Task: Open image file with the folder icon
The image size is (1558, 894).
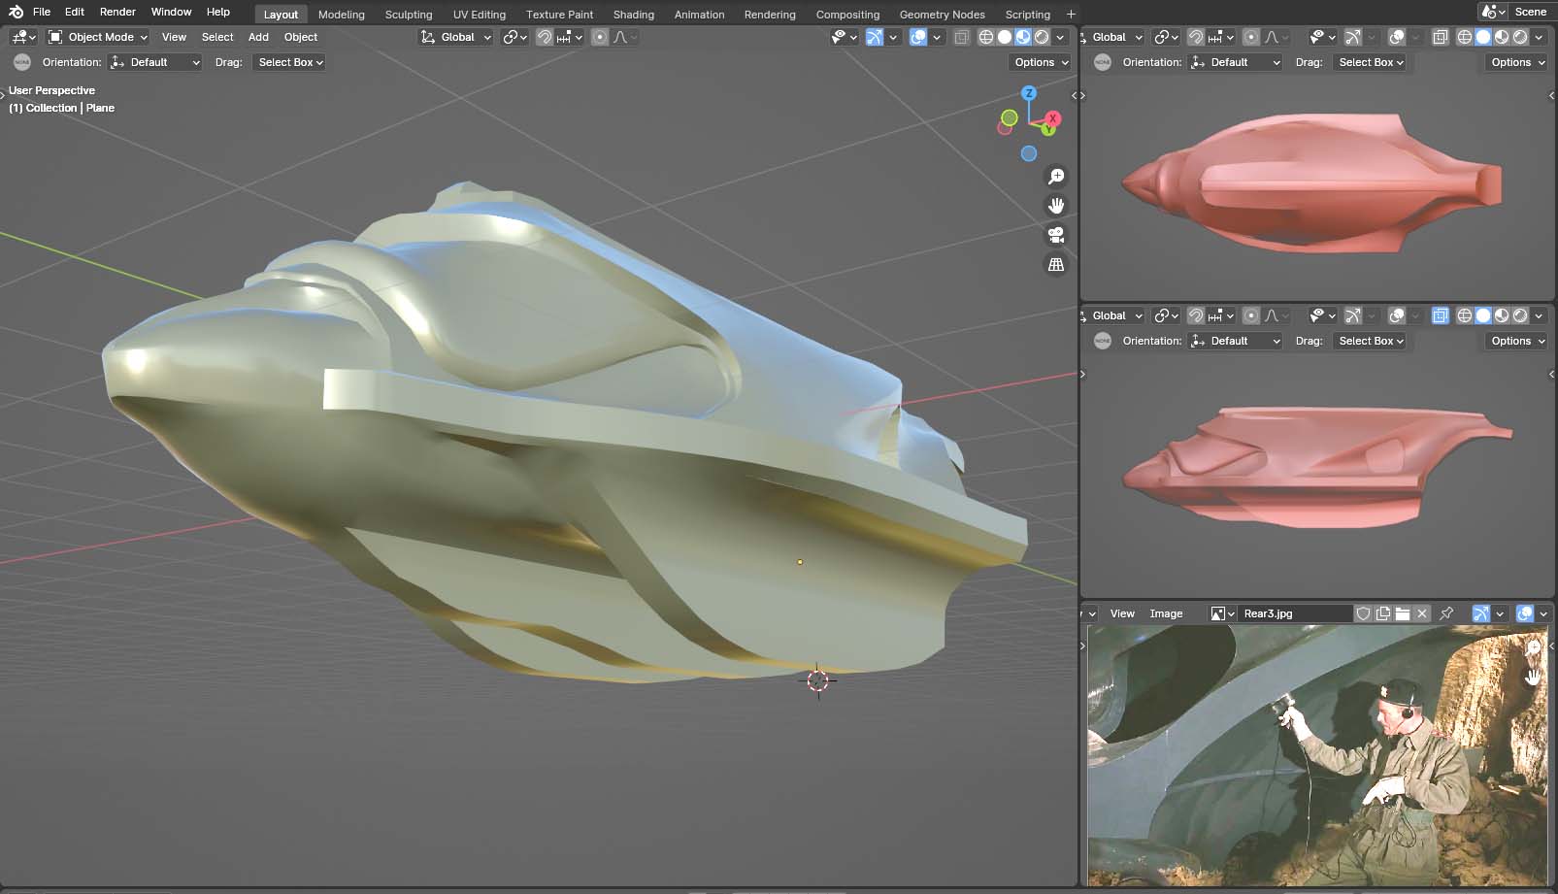Action: (1403, 613)
